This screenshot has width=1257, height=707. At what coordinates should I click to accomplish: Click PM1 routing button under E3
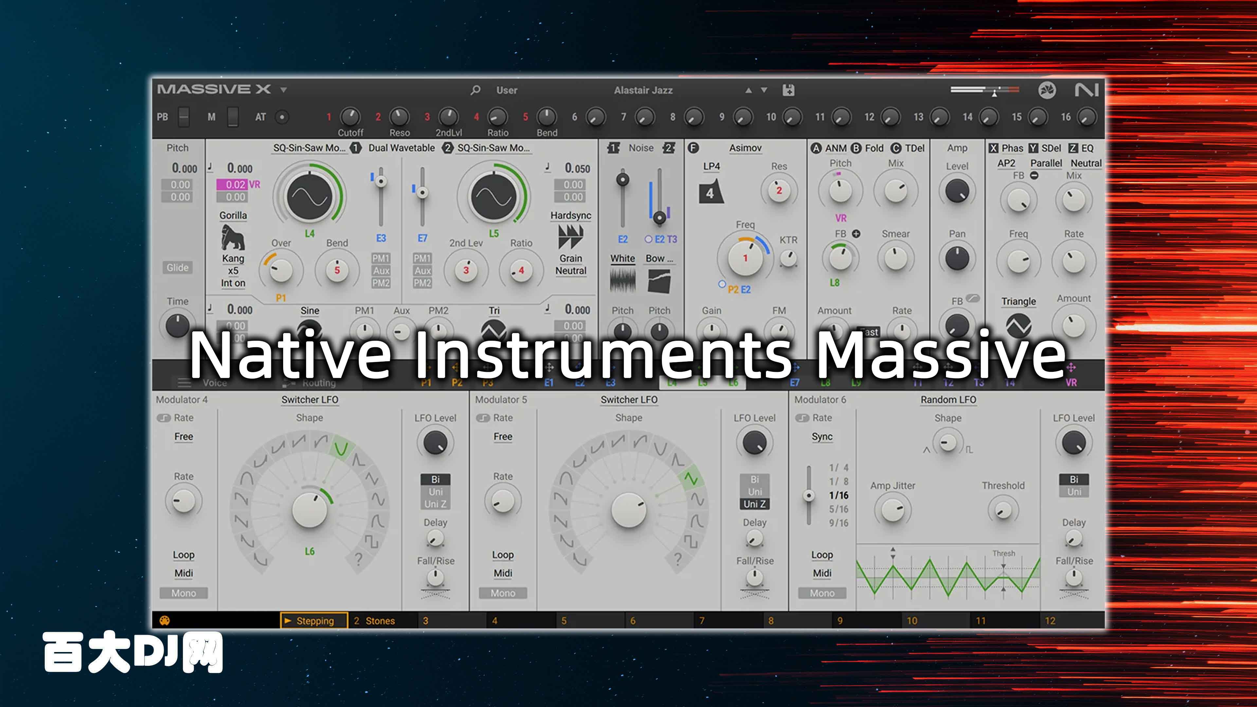tap(381, 258)
